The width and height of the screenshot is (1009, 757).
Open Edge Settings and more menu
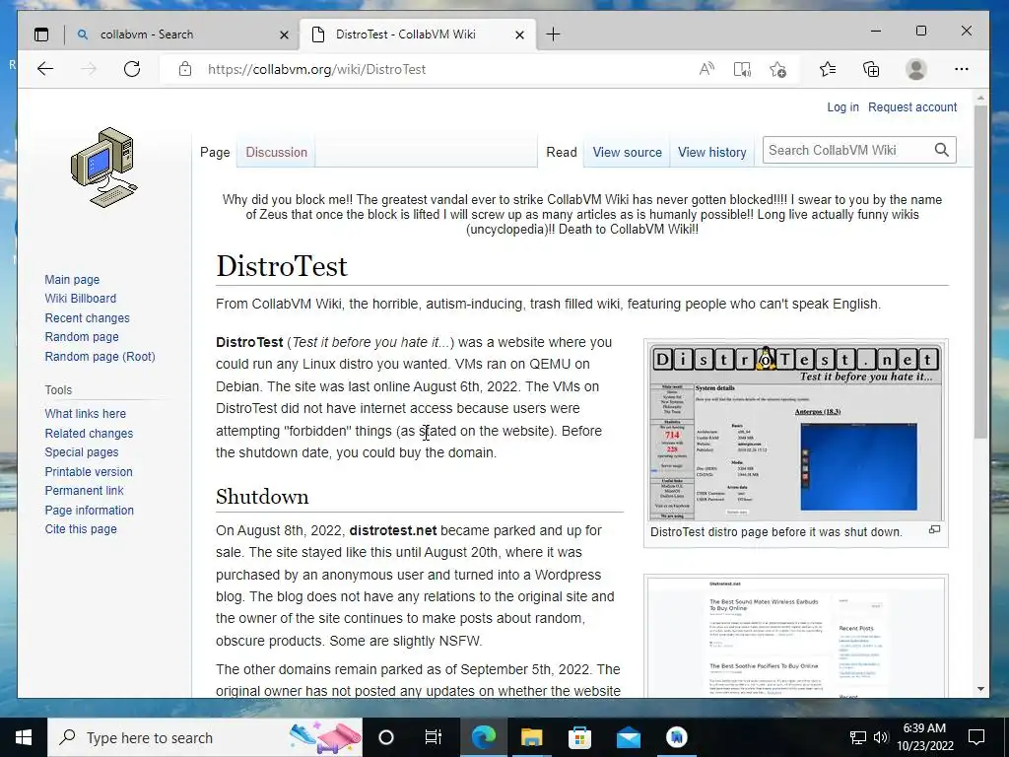(x=962, y=69)
